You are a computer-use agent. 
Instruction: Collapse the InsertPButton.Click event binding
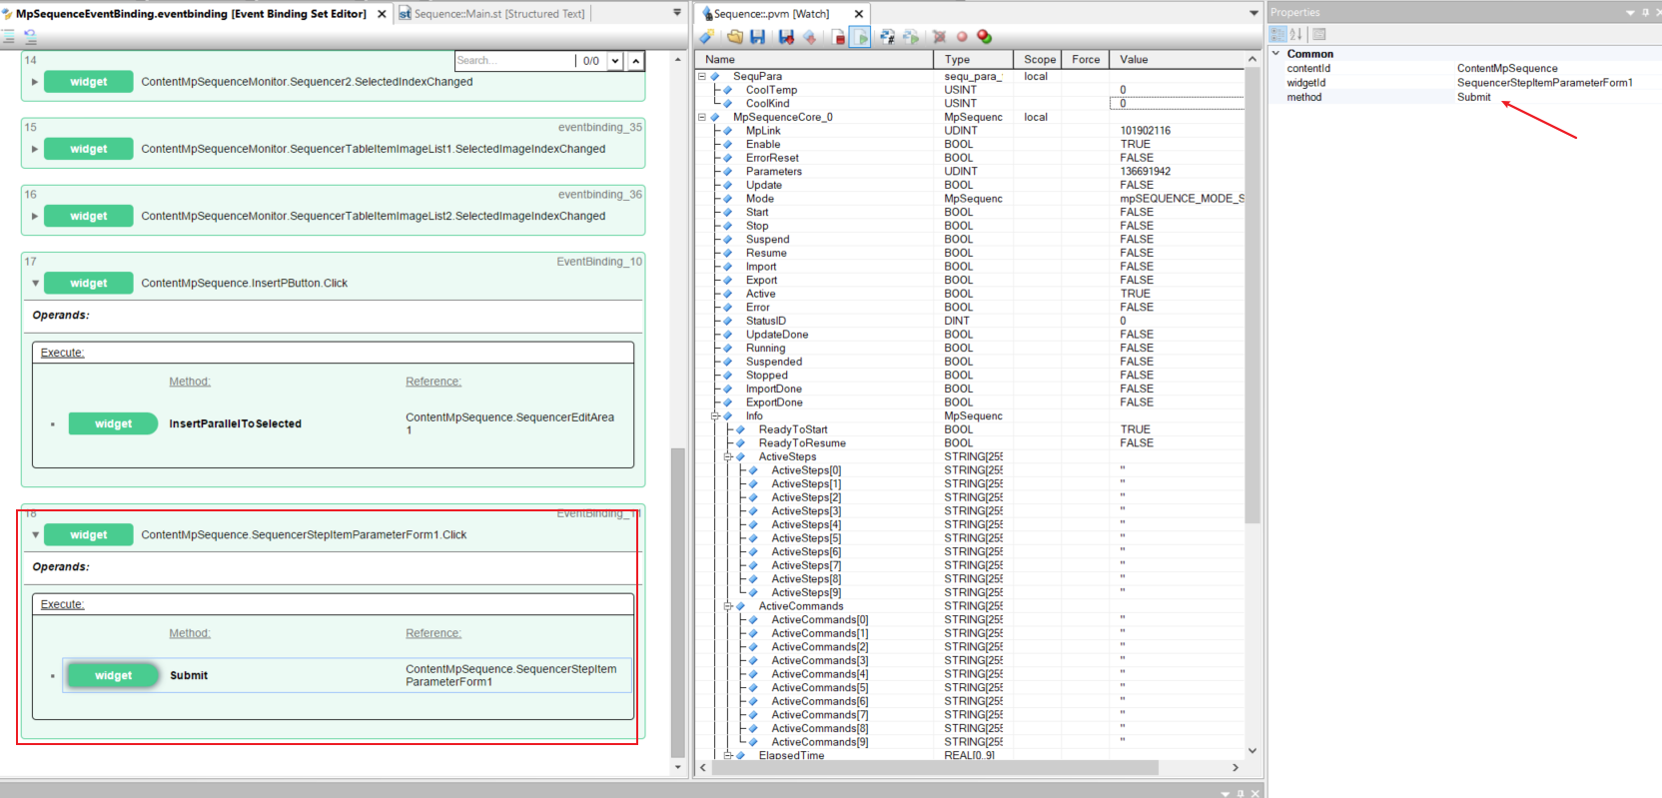pyautogui.click(x=35, y=283)
